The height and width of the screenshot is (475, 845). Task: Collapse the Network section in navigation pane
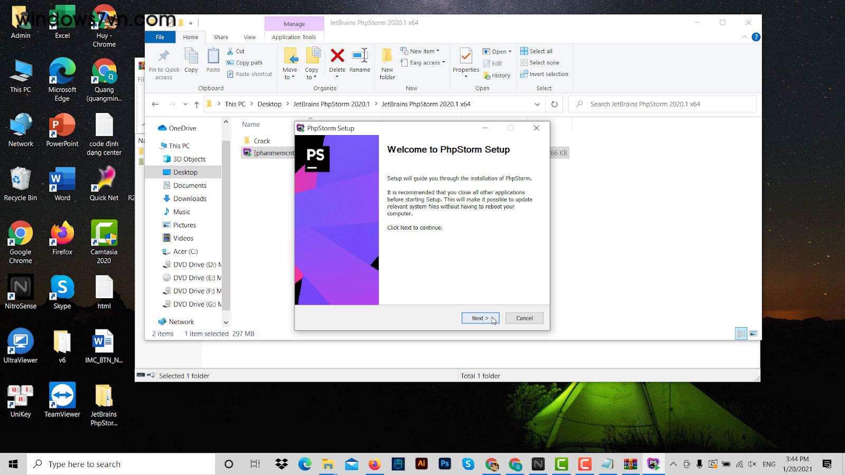[156, 321]
